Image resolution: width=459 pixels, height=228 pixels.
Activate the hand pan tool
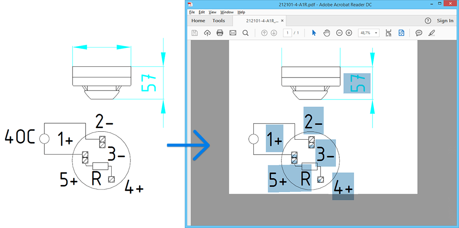(x=326, y=33)
